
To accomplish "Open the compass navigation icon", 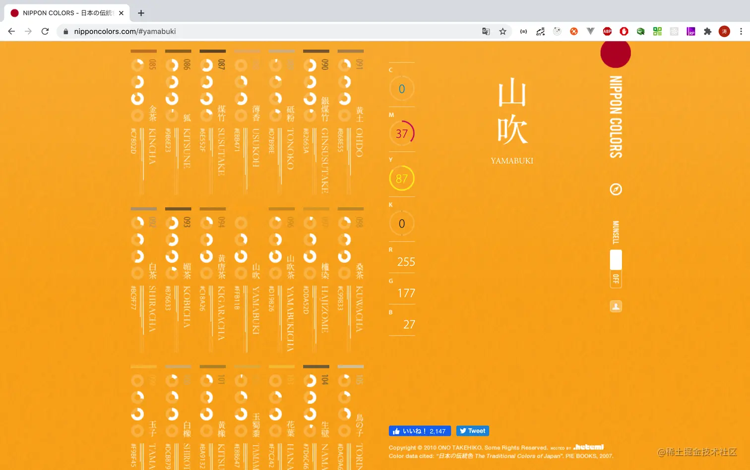I will tap(616, 189).
